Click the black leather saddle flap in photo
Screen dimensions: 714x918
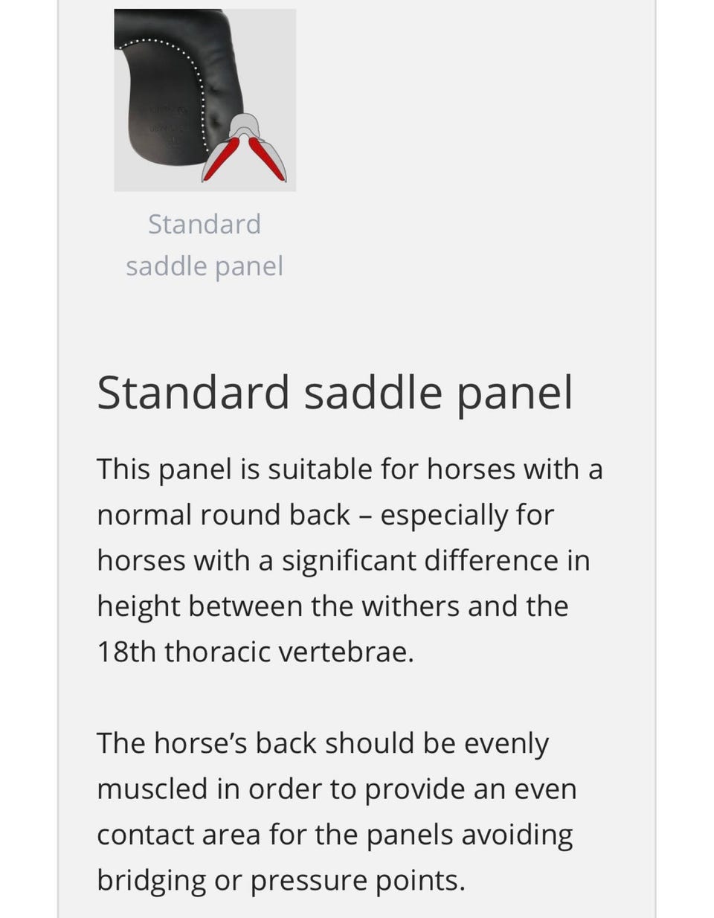(160, 112)
